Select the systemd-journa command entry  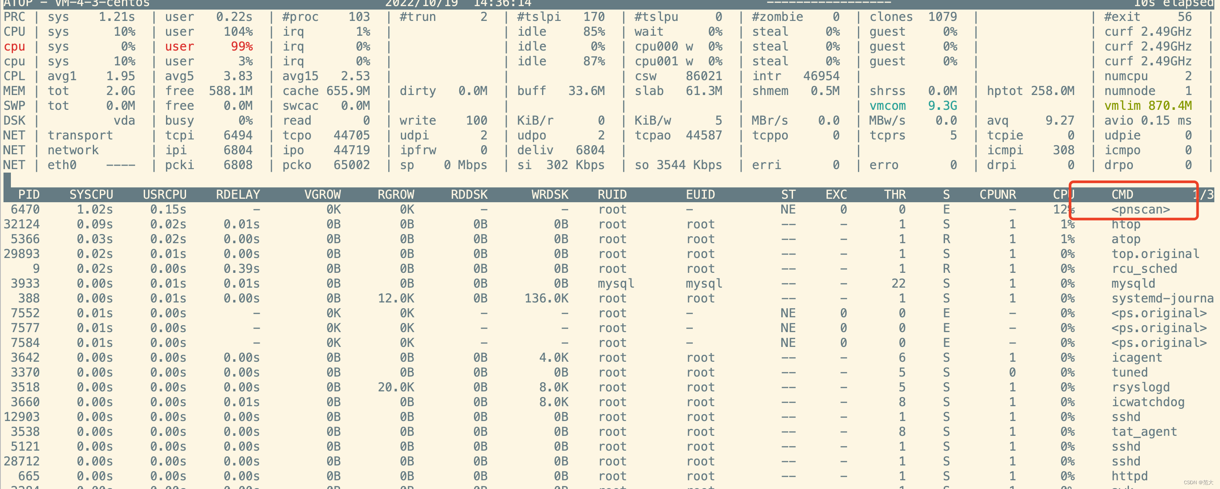1162,298
